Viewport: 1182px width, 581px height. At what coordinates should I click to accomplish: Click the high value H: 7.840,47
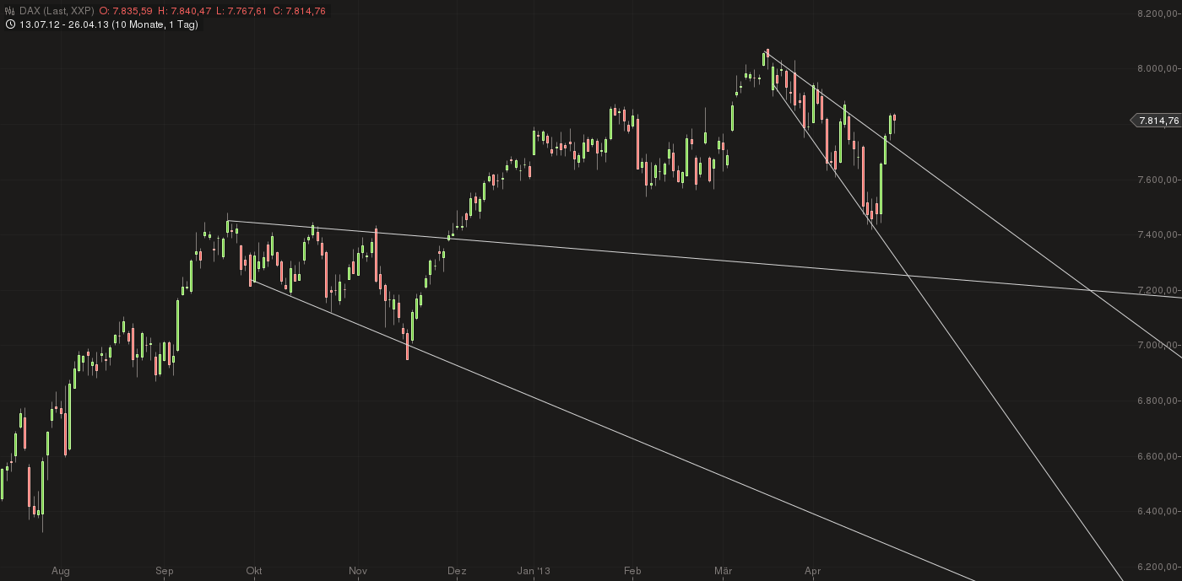[184, 11]
